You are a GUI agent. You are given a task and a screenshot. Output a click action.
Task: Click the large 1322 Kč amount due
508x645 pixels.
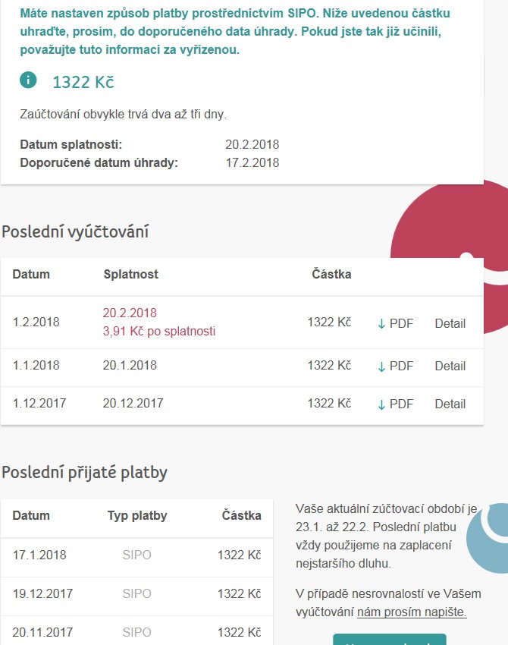coord(83,82)
